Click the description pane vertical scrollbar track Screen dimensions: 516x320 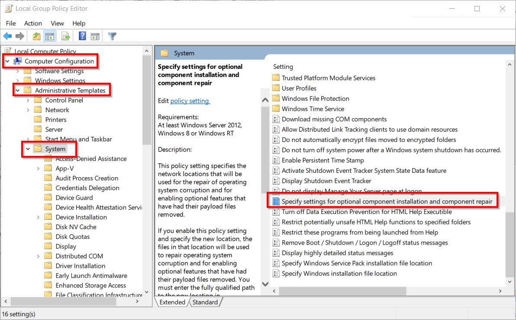(x=265, y=236)
